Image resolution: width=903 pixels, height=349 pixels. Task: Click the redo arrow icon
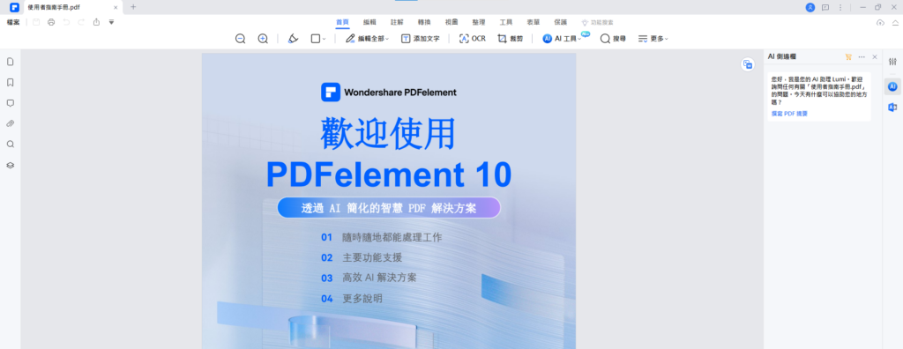coord(81,22)
